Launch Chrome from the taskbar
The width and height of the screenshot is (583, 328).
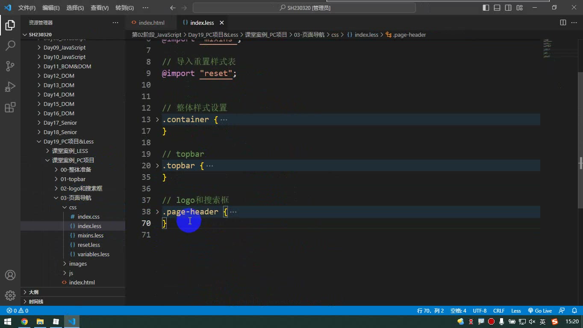pos(24,322)
